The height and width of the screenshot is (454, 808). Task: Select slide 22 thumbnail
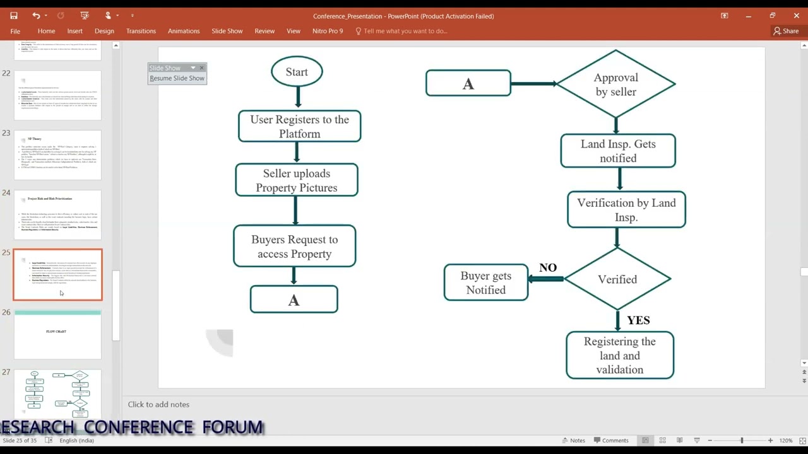pyautogui.click(x=57, y=95)
